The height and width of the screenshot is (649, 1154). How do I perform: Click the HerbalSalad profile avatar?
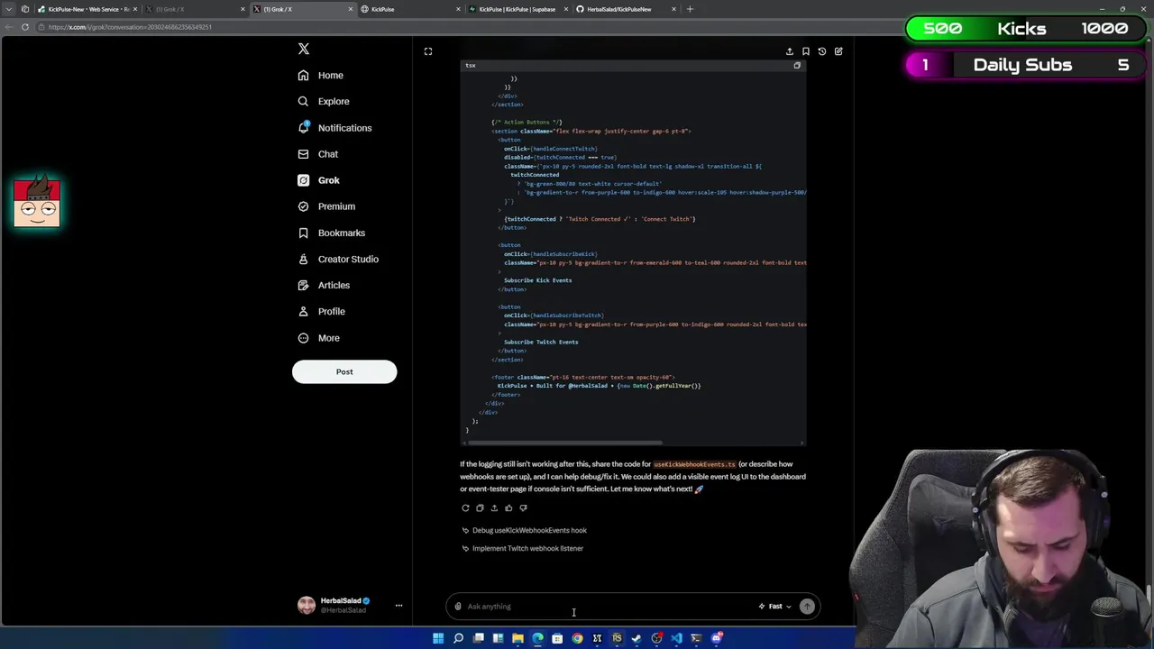click(307, 605)
